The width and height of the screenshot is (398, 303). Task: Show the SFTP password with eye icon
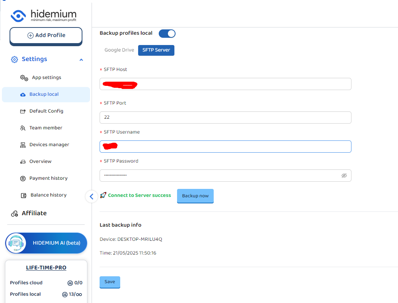344,176
